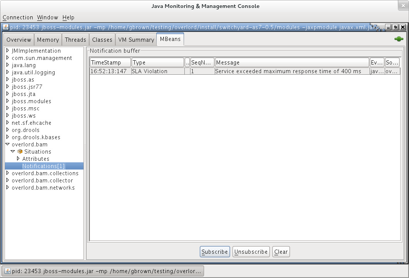The width and height of the screenshot is (409, 278).
Task: Open the Window menu
Action: [x=47, y=17]
